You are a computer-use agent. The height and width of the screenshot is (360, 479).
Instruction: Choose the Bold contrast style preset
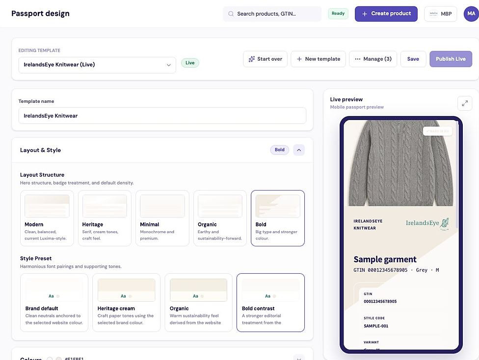[x=270, y=302]
